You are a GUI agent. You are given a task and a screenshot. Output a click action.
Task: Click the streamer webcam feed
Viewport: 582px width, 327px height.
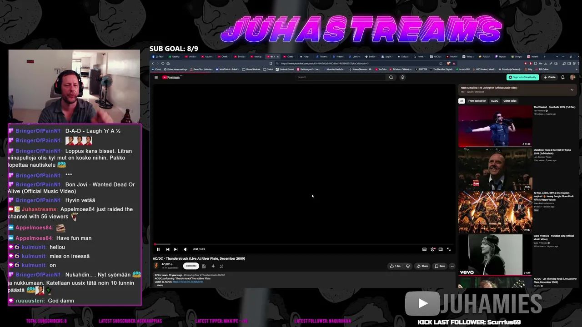coord(74,86)
